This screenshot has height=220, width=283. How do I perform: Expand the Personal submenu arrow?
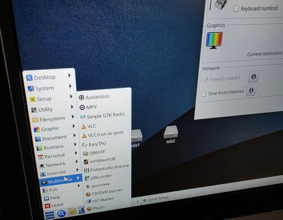click(76, 153)
